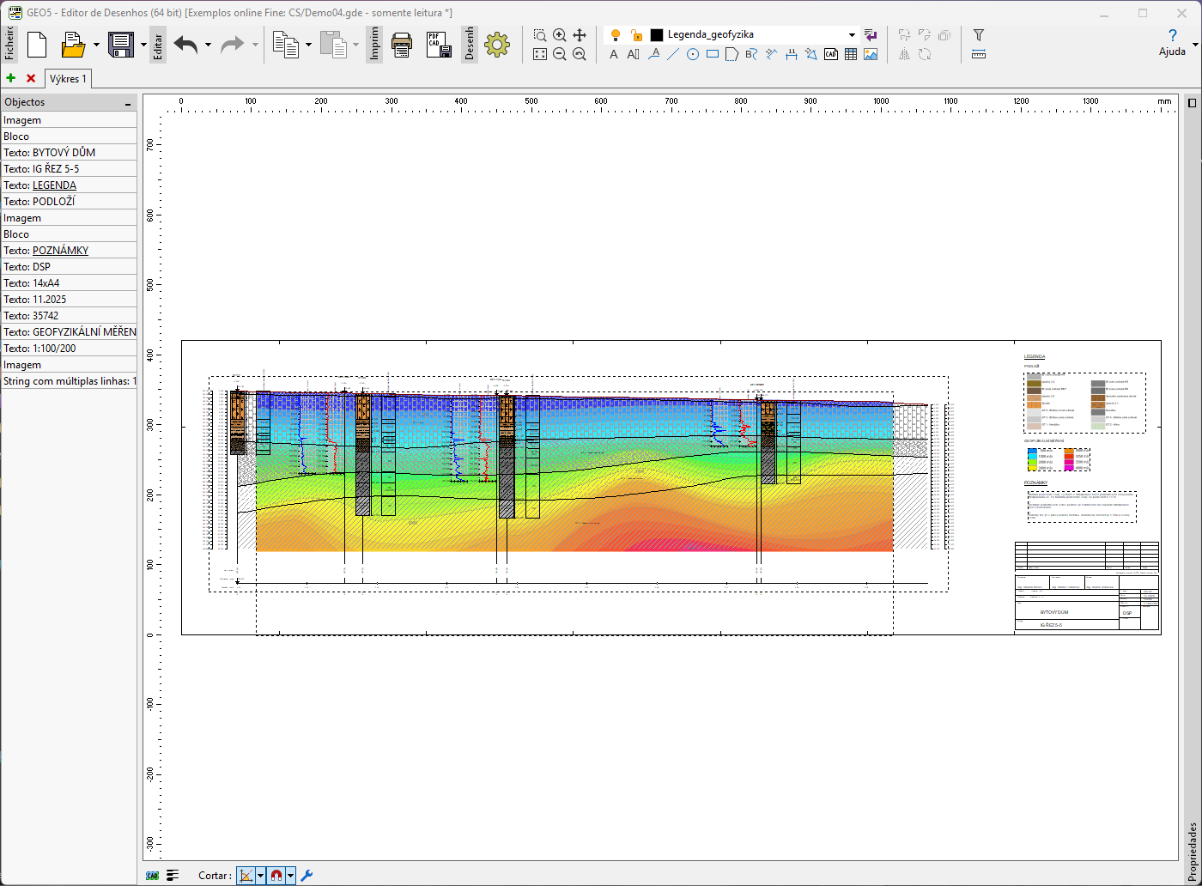Screen dimensions: 1202x886
Task: Click the PDF CAD export icon
Action: (x=439, y=45)
